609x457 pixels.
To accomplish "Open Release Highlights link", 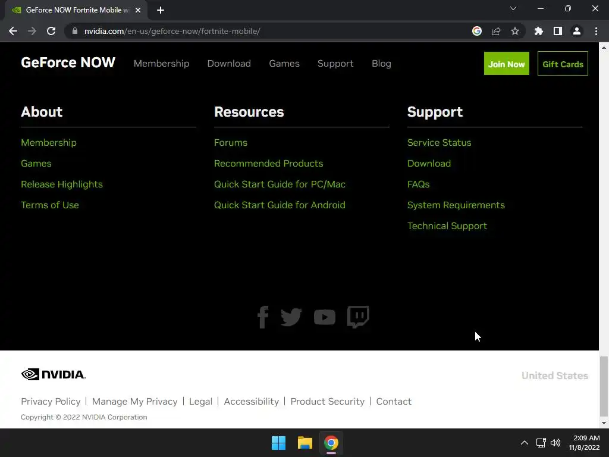I will click(x=62, y=184).
